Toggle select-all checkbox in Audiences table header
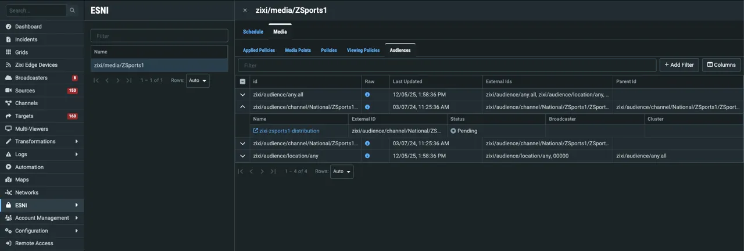 coord(242,82)
